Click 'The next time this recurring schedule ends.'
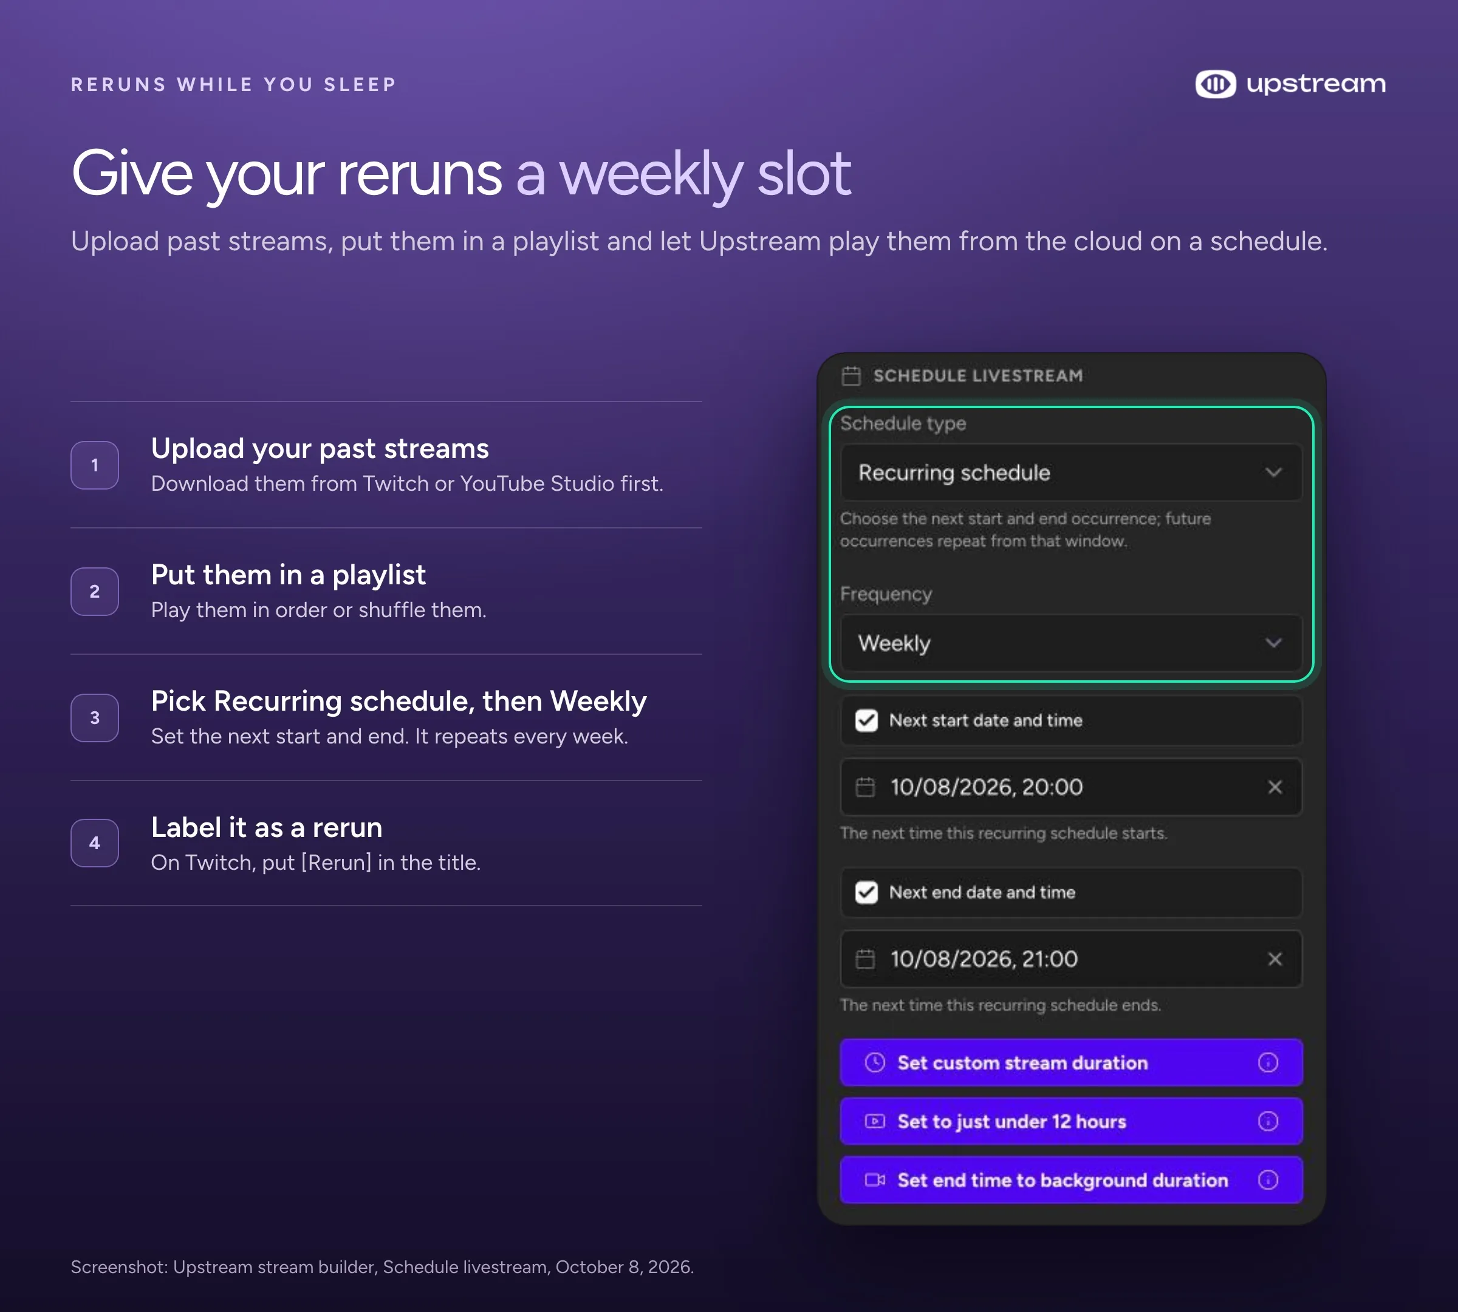Image resolution: width=1458 pixels, height=1312 pixels. [1000, 1006]
